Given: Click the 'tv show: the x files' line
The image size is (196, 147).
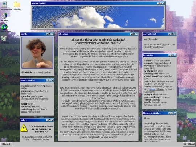Looking at the screenshot, I should click(x=154, y=71).
